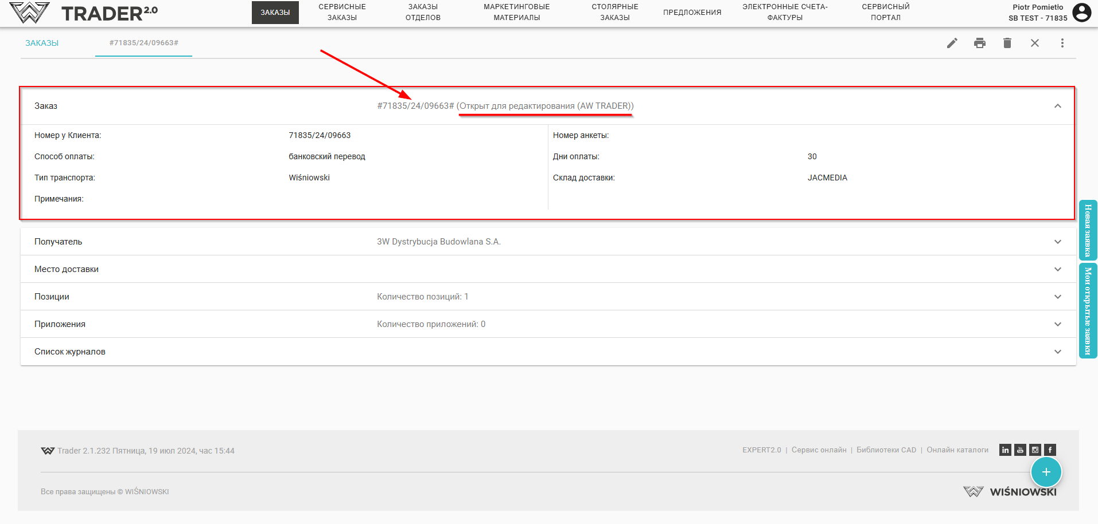Open the LinkedIn icon in footer

[x=1005, y=450]
